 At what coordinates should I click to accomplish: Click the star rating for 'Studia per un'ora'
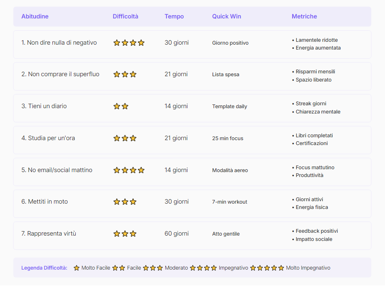(125, 138)
